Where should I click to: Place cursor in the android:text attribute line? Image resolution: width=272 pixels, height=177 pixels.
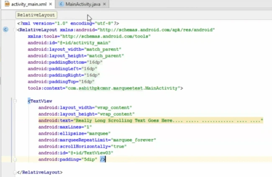[151, 120]
